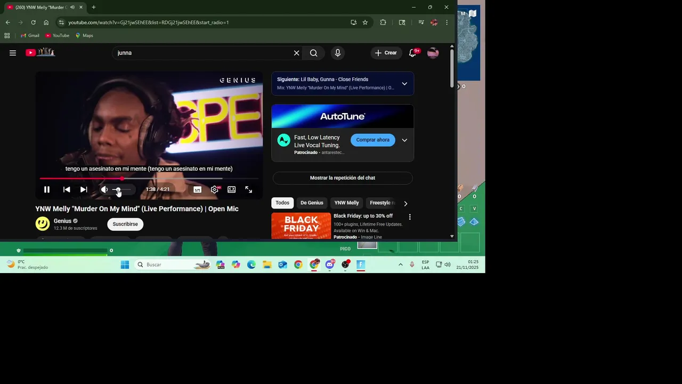
Task: Open a new browser tab
Action: coord(94,7)
